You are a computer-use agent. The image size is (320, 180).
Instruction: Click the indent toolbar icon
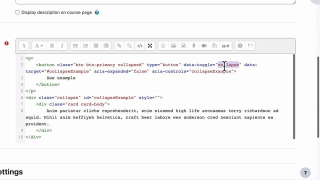[x=106, y=45]
